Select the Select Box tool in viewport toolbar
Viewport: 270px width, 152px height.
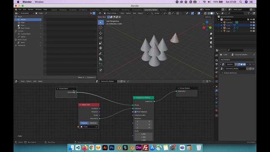click(101, 22)
